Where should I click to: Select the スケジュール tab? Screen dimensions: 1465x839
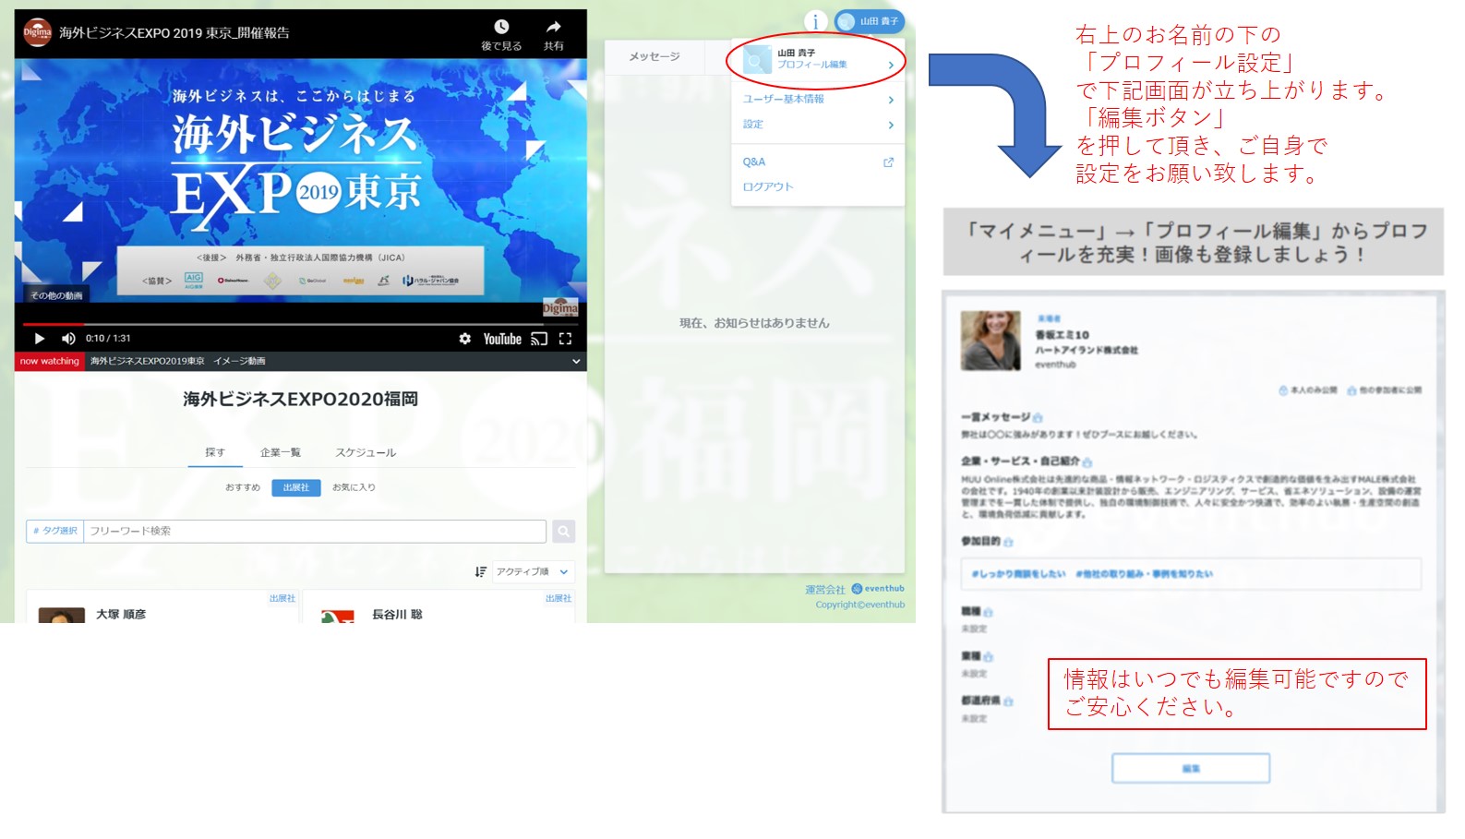pos(366,452)
